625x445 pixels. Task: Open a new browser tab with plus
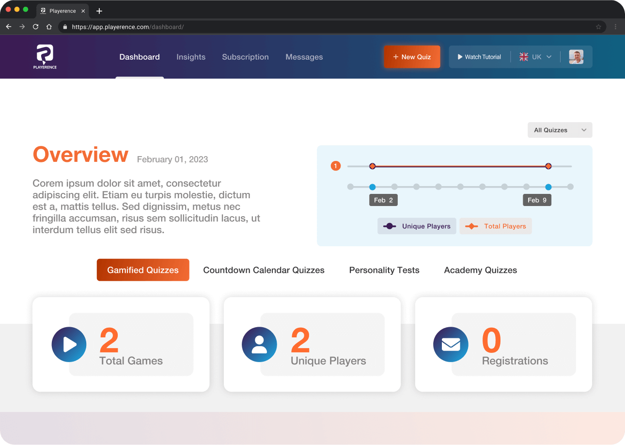pyautogui.click(x=99, y=11)
